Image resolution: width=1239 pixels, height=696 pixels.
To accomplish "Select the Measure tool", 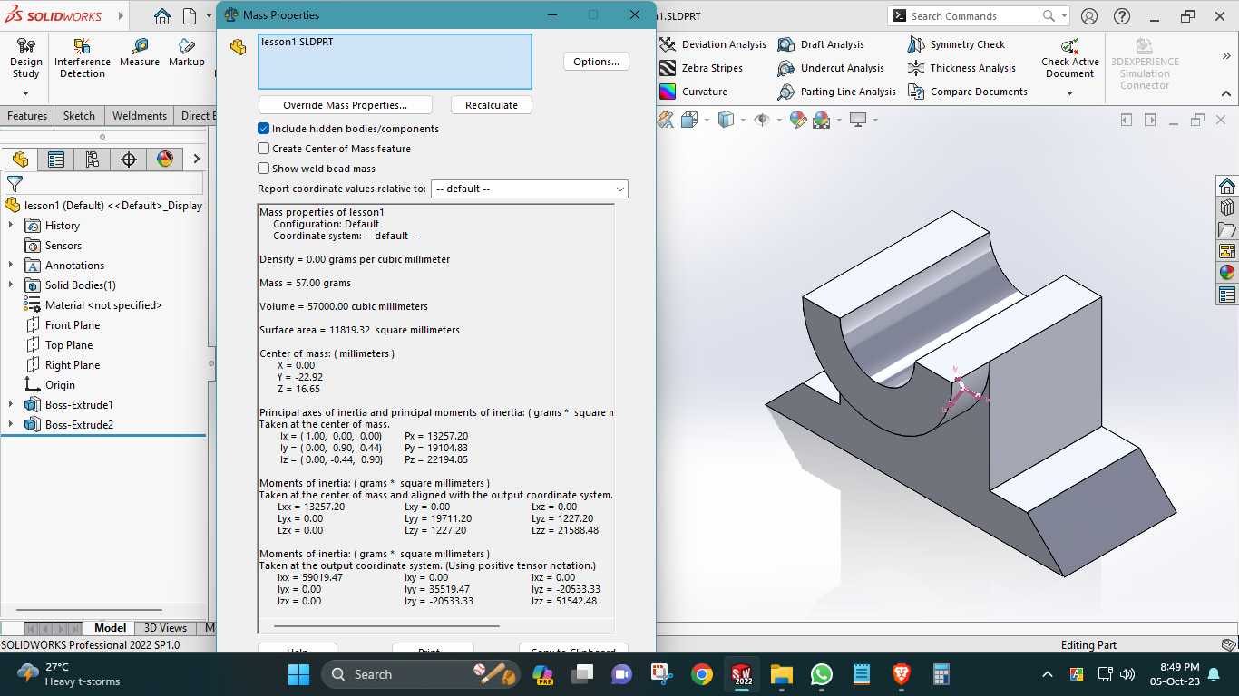I will point(139,53).
